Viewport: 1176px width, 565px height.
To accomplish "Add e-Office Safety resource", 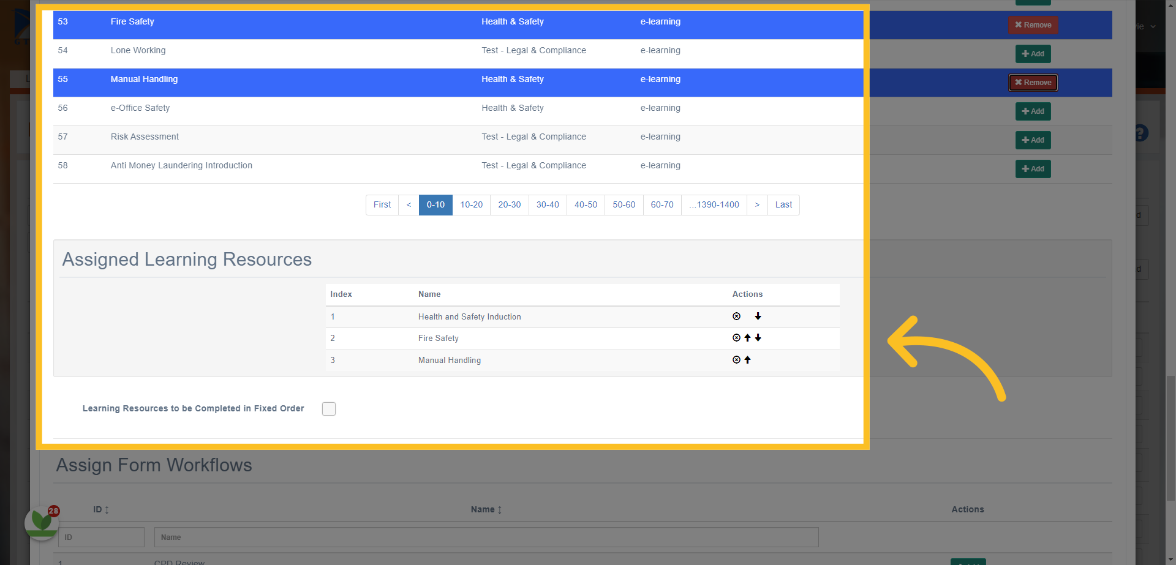I will tap(1033, 111).
